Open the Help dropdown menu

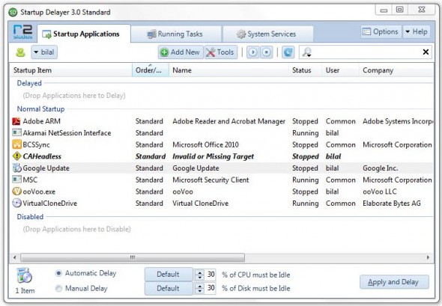click(x=417, y=32)
